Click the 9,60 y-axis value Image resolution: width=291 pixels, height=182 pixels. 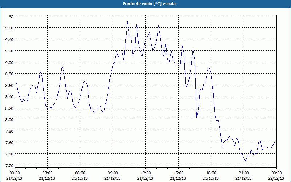point(9,28)
